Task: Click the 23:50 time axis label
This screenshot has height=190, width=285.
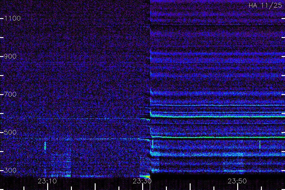Action: pos(237,181)
